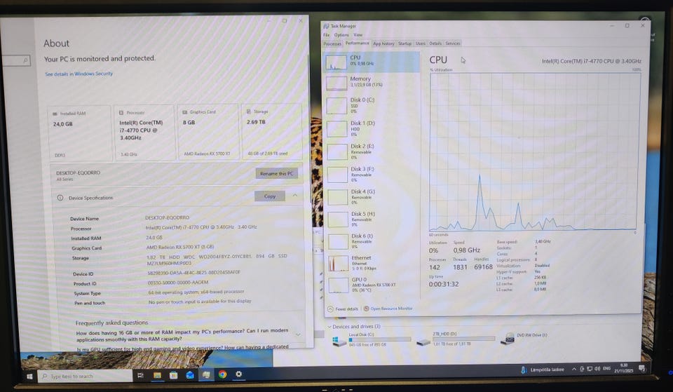Click Open Resource Monitor link
The image size is (673, 392).
coord(388,309)
